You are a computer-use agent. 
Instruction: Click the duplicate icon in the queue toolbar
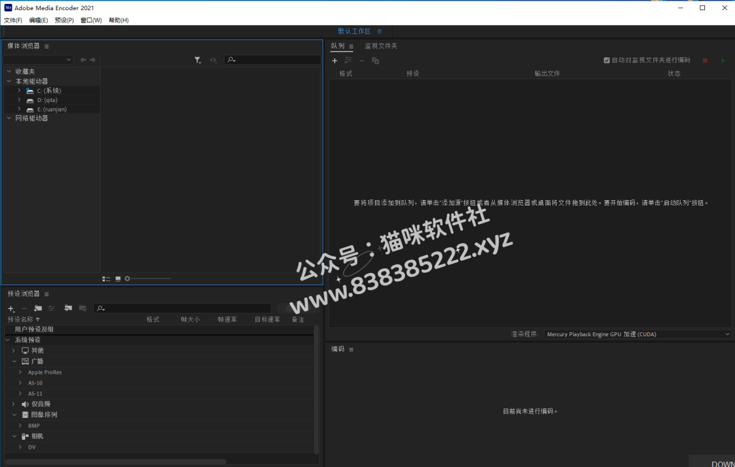(376, 61)
